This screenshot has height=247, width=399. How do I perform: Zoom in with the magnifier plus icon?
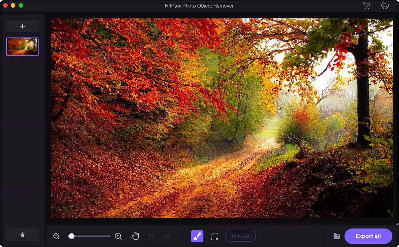pyautogui.click(x=118, y=236)
